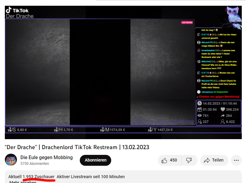Click chat message '6€ hat der Hater umsonst gezahlt'

click(219, 36)
